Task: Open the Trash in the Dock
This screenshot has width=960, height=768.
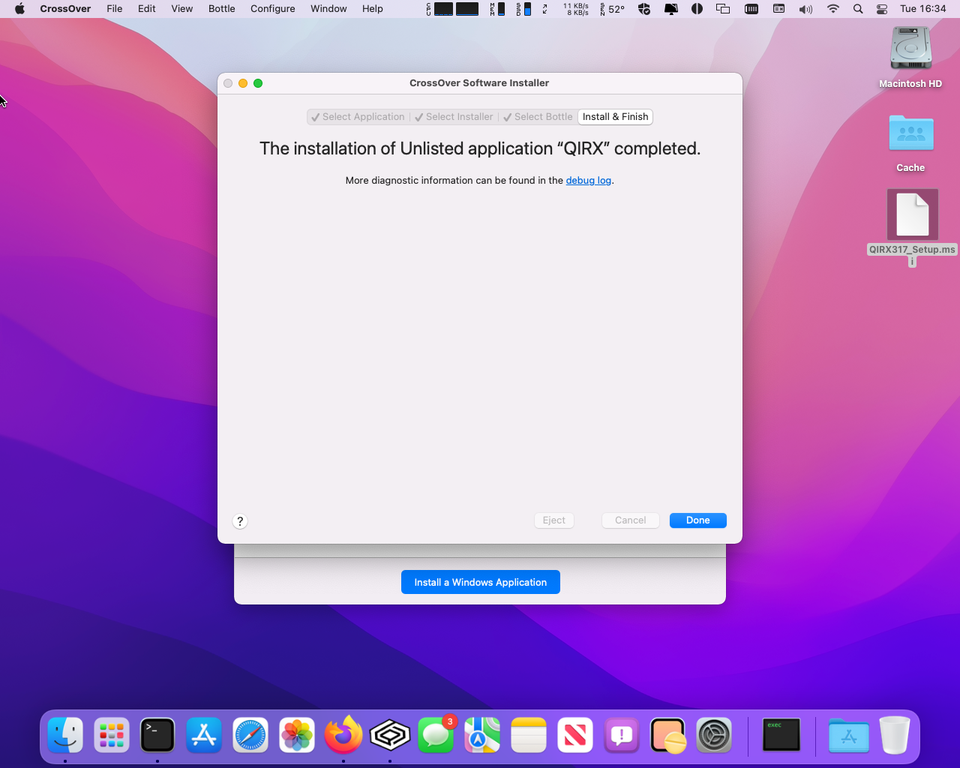Action: pyautogui.click(x=895, y=735)
